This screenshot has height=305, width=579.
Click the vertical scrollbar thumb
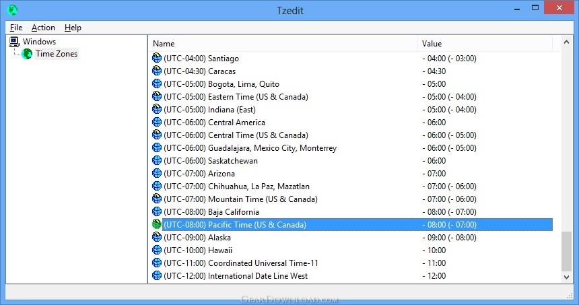pyautogui.click(x=566, y=251)
